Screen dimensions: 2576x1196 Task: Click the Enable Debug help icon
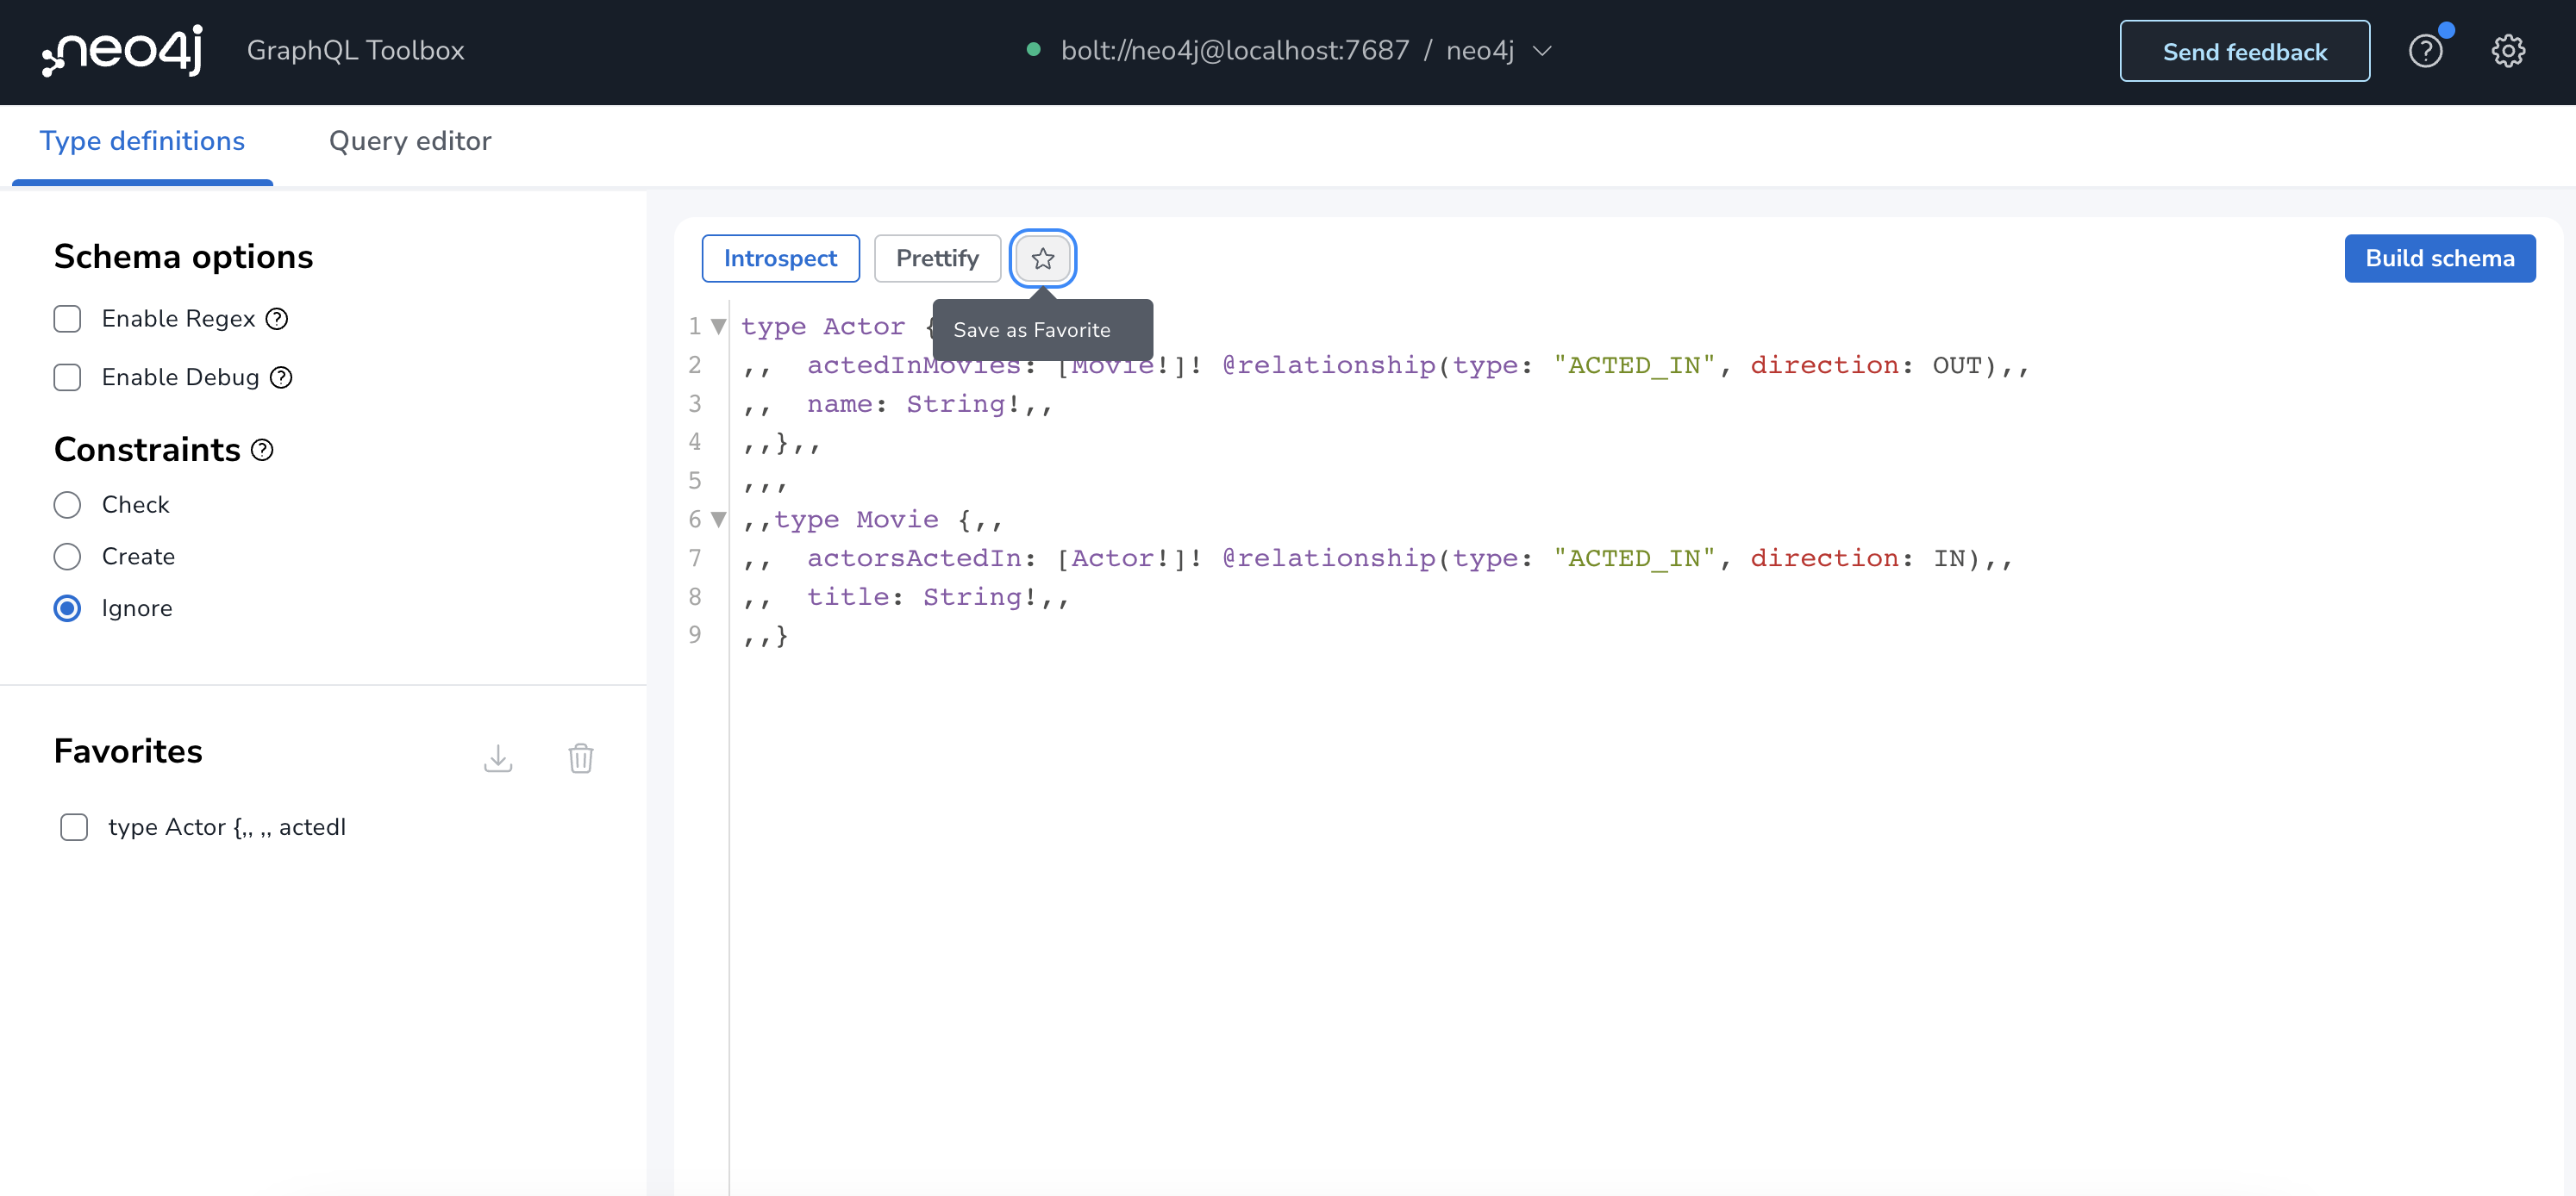pos(282,377)
